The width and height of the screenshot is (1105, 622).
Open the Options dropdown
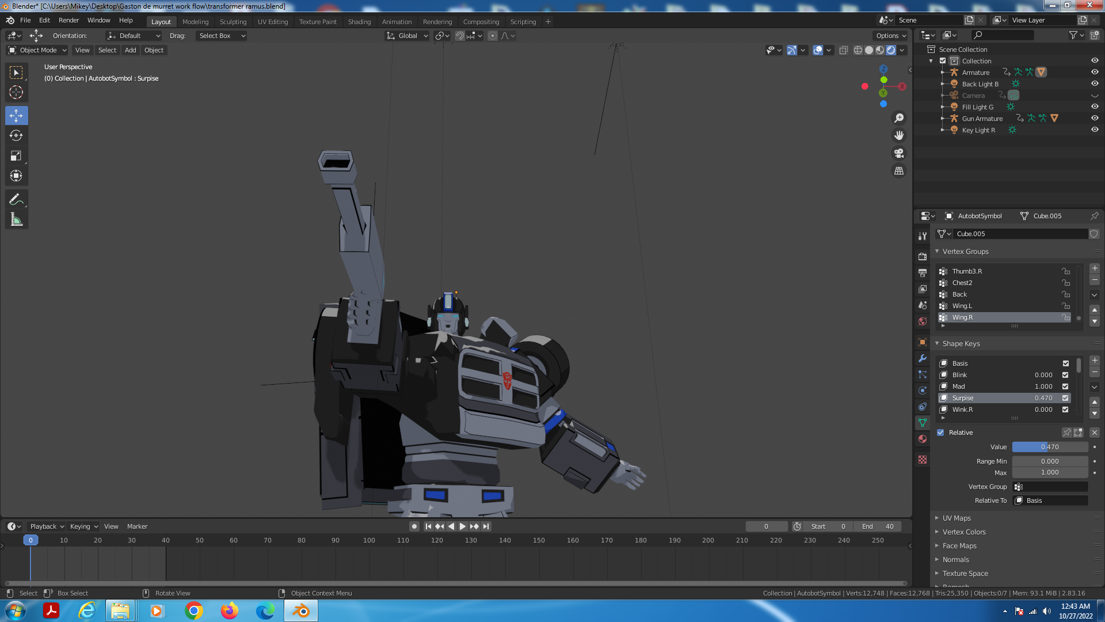pos(891,36)
